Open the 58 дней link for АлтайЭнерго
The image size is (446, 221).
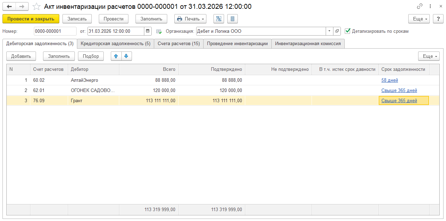tap(390, 80)
